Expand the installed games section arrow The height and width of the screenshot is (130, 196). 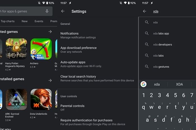(50, 81)
